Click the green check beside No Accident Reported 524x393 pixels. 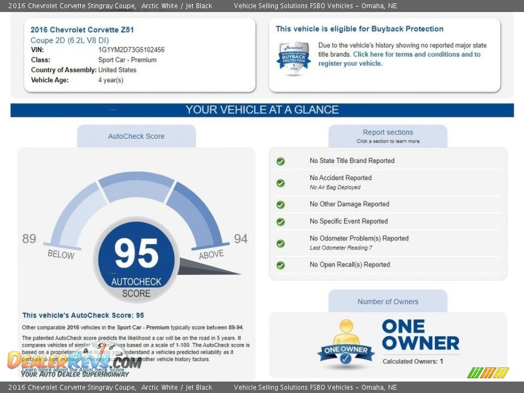(281, 183)
